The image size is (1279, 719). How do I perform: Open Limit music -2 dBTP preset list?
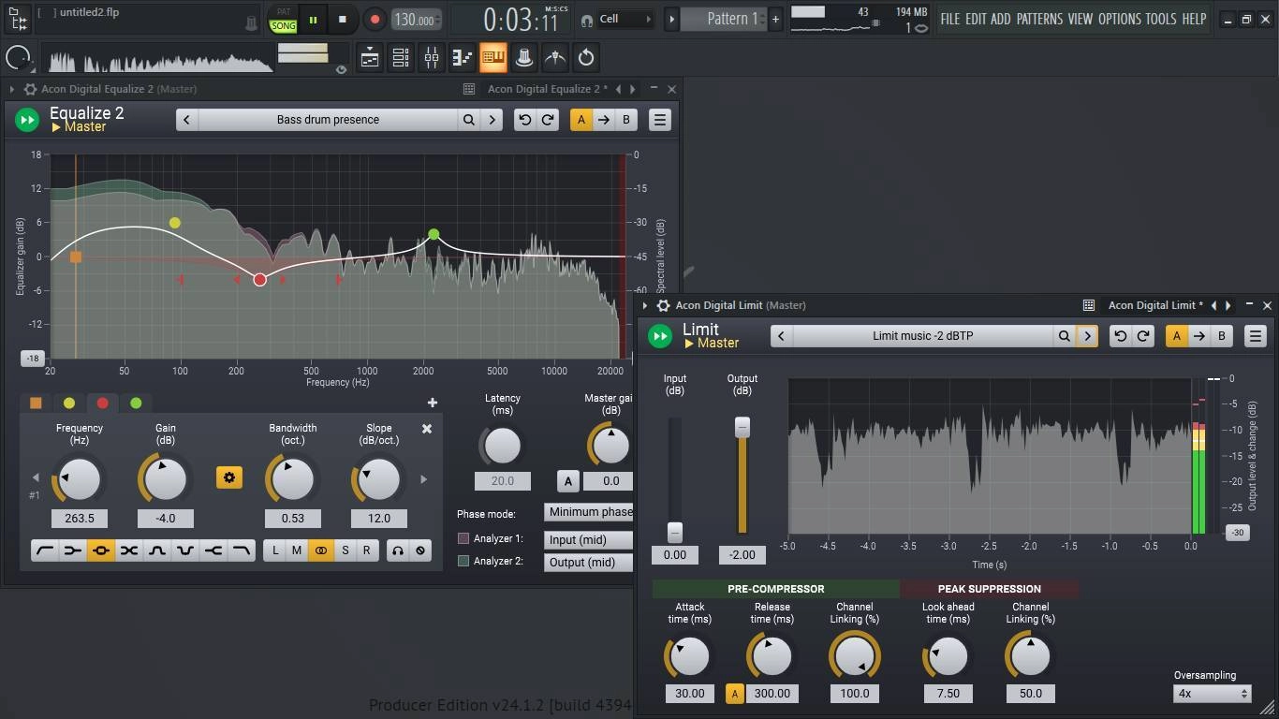click(x=922, y=336)
